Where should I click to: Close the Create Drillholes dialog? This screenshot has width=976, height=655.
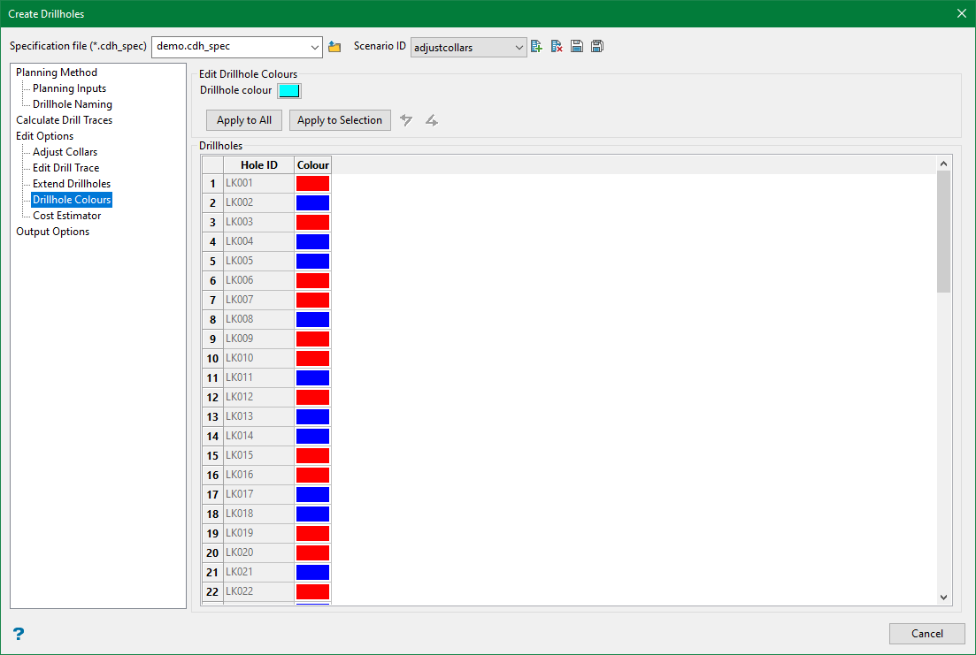[961, 13]
